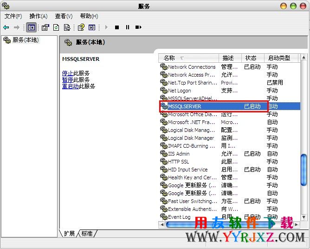Stop the service with the square button

117,27
